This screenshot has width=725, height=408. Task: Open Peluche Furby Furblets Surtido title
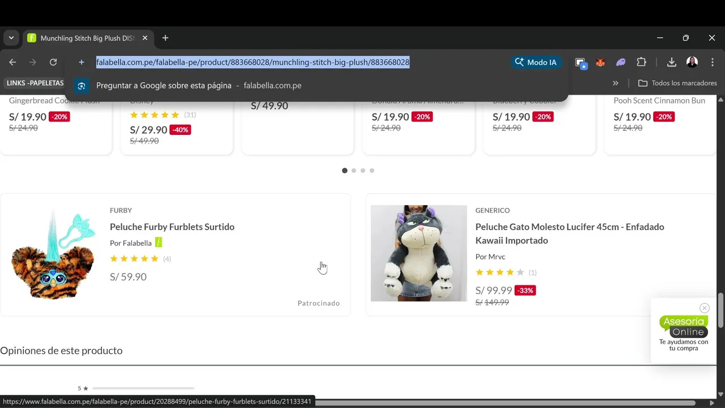pyautogui.click(x=172, y=227)
